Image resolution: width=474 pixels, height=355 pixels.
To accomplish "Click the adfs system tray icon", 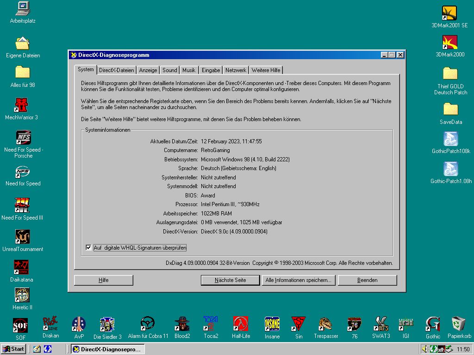I will point(441,349).
